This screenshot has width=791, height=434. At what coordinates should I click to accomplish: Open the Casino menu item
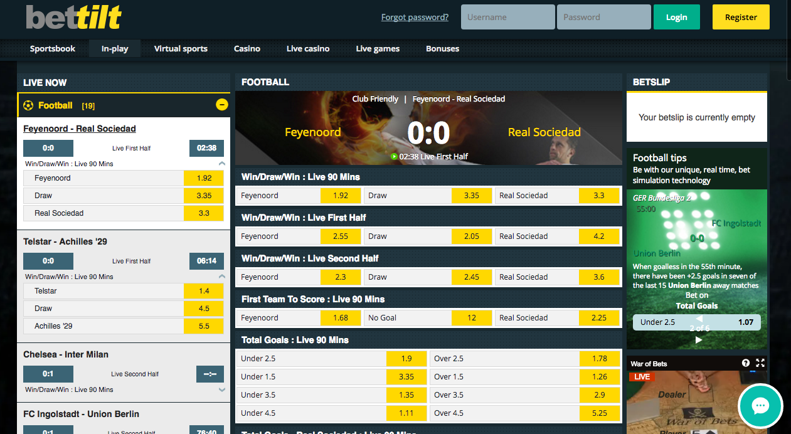(x=247, y=48)
